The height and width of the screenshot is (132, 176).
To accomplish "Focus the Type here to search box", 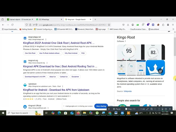I will pyautogui.click(x=25, y=113).
